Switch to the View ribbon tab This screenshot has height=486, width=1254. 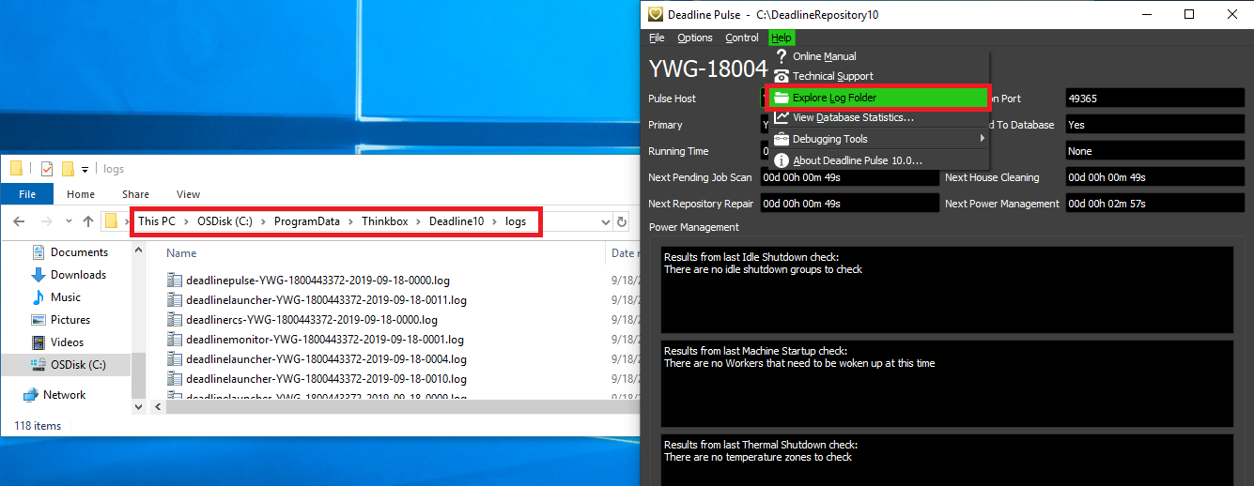[188, 194]
